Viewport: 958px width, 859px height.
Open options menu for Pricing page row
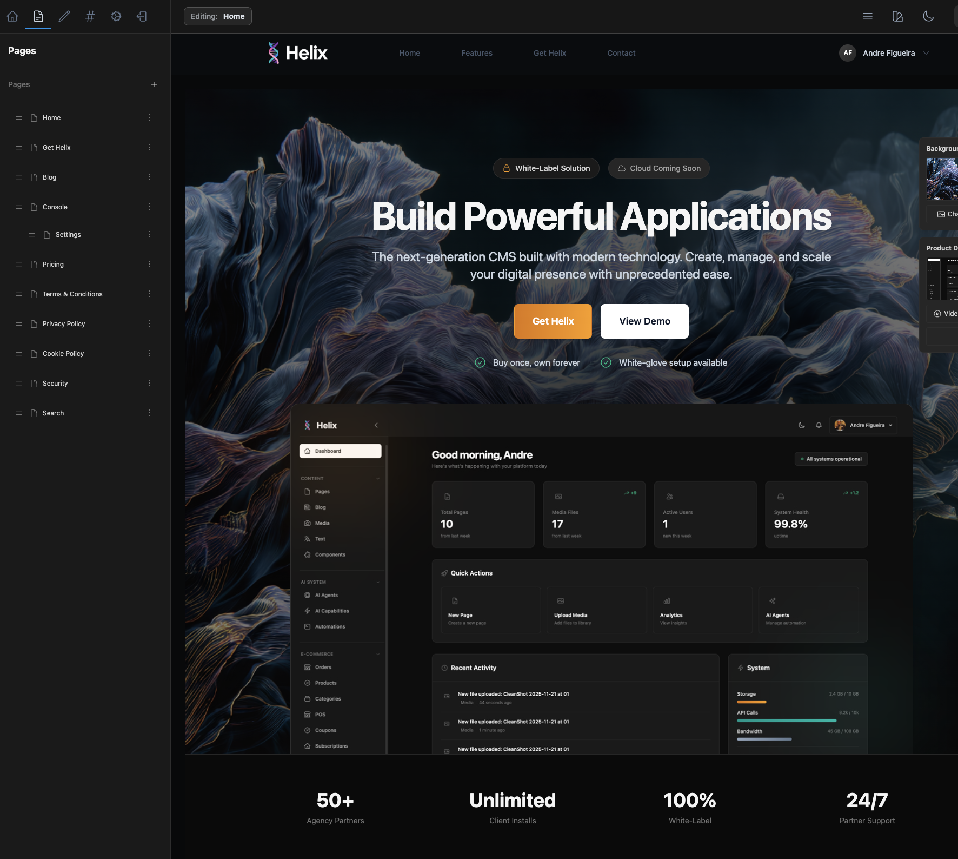(x=149, y=264)
